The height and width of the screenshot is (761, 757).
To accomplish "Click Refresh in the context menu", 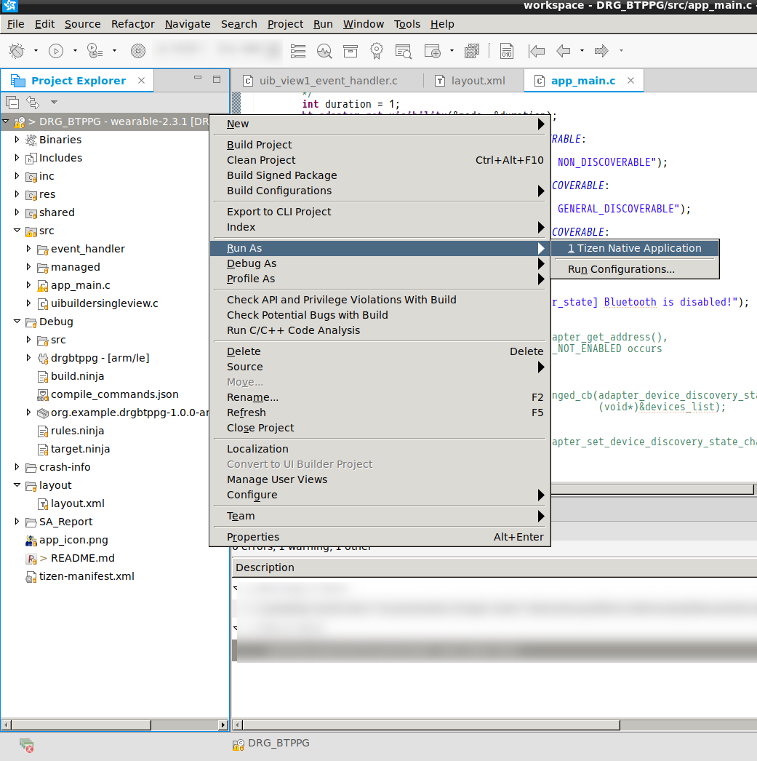I will (380, 413).
